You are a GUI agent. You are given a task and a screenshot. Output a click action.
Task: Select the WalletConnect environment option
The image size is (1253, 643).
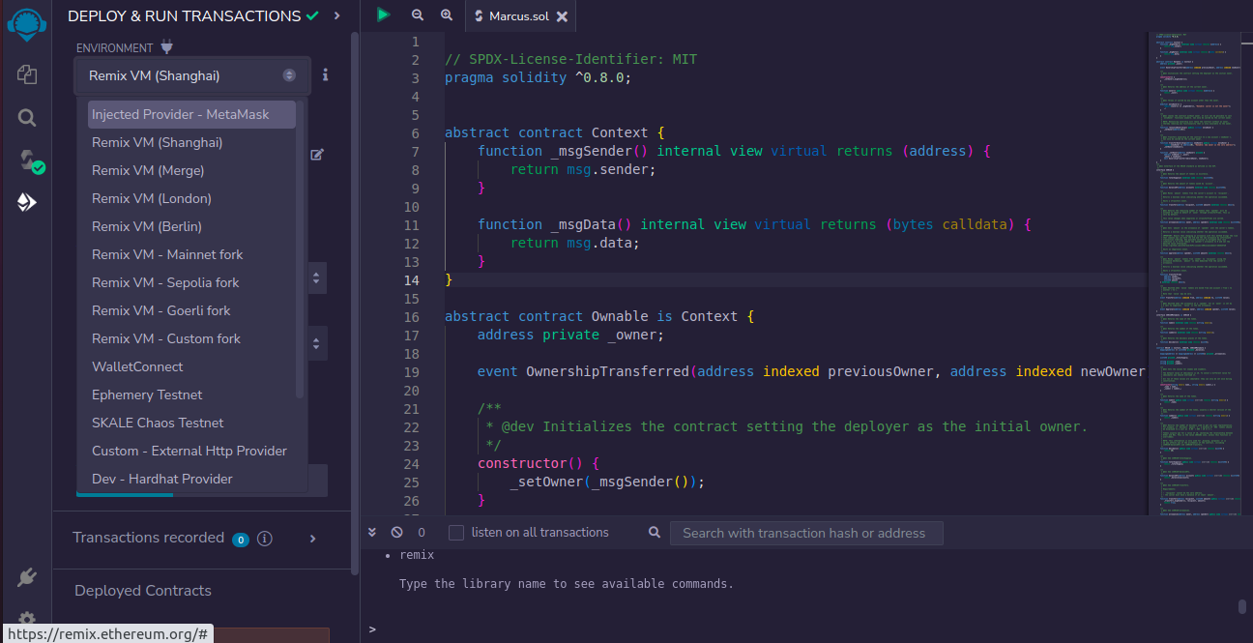[x=137, y=366]
